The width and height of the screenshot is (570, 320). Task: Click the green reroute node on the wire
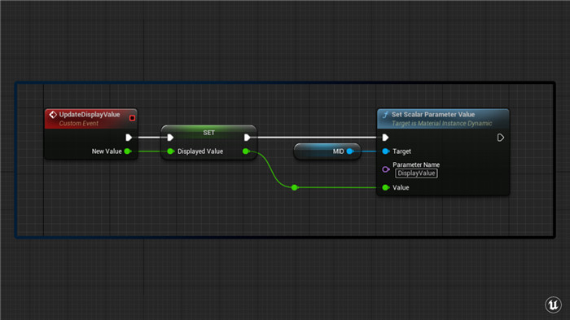(295, 187)
